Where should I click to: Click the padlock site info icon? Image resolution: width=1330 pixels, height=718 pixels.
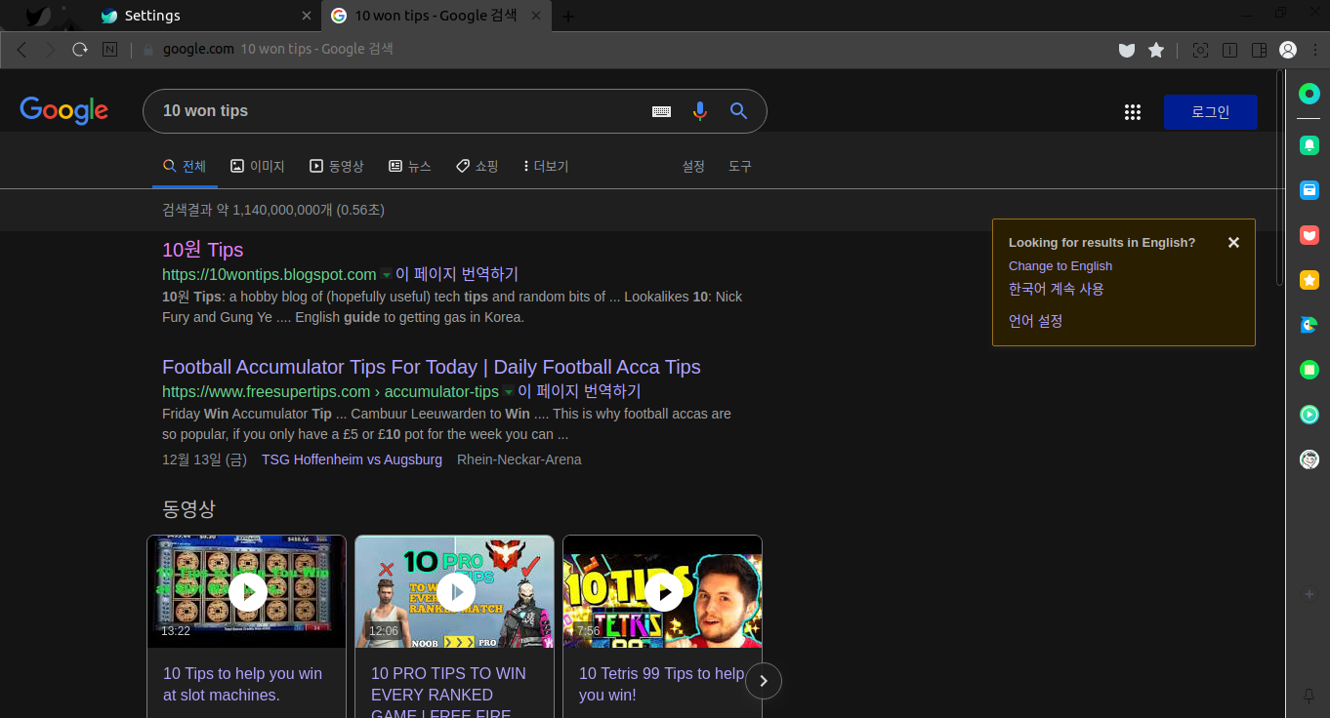148,50
